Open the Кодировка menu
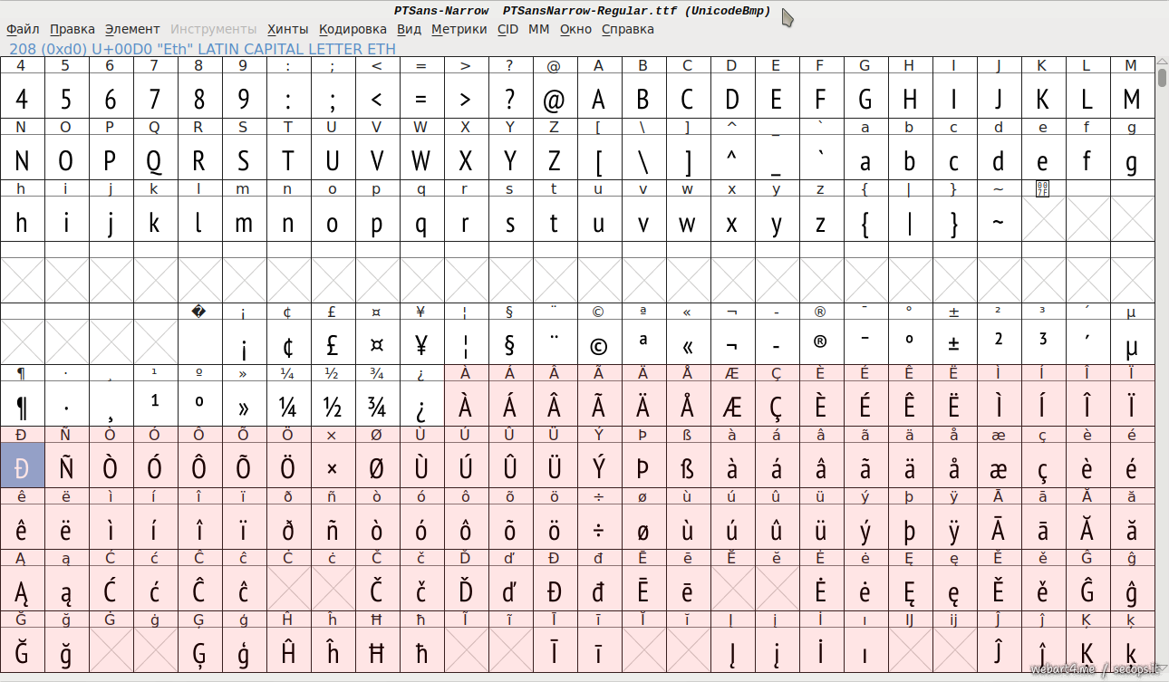This screenshot has height=682, width=1169. [x=353, y=29]
